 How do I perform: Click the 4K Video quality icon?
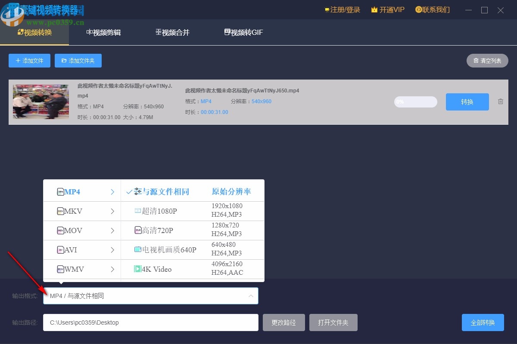(x=138, y=269)
